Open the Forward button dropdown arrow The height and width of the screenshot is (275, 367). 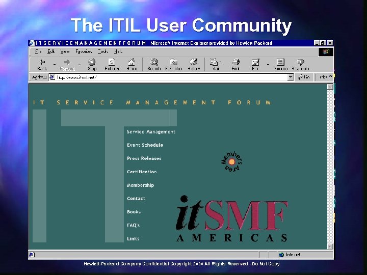click(x=80, y=64)
